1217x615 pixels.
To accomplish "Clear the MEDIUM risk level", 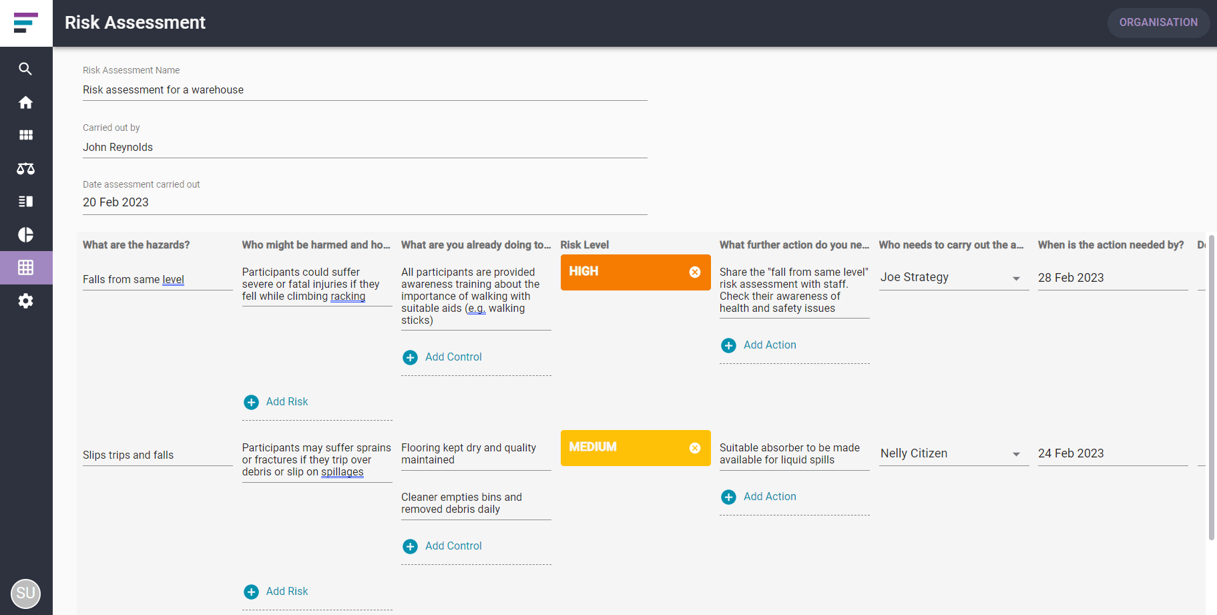I will [x=695, y=447].
